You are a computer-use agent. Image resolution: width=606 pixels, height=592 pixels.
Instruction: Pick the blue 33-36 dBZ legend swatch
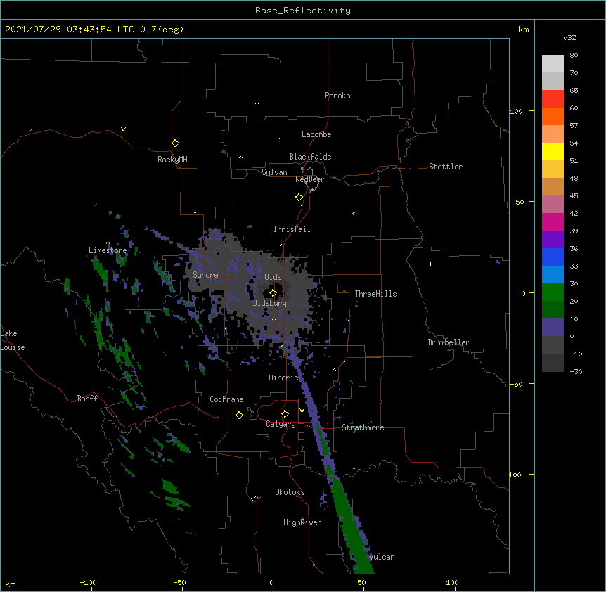pyautogui.click(x=553, y=257)
